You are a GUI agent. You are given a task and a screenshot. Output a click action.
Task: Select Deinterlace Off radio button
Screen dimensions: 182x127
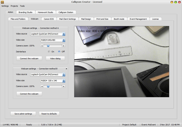click(x=59, y=52)
